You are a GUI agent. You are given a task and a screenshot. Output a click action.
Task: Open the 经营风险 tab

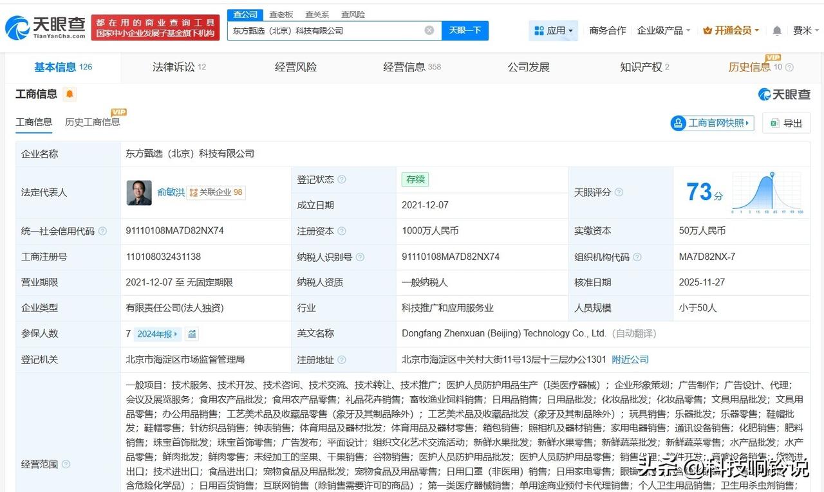[295, 67]
